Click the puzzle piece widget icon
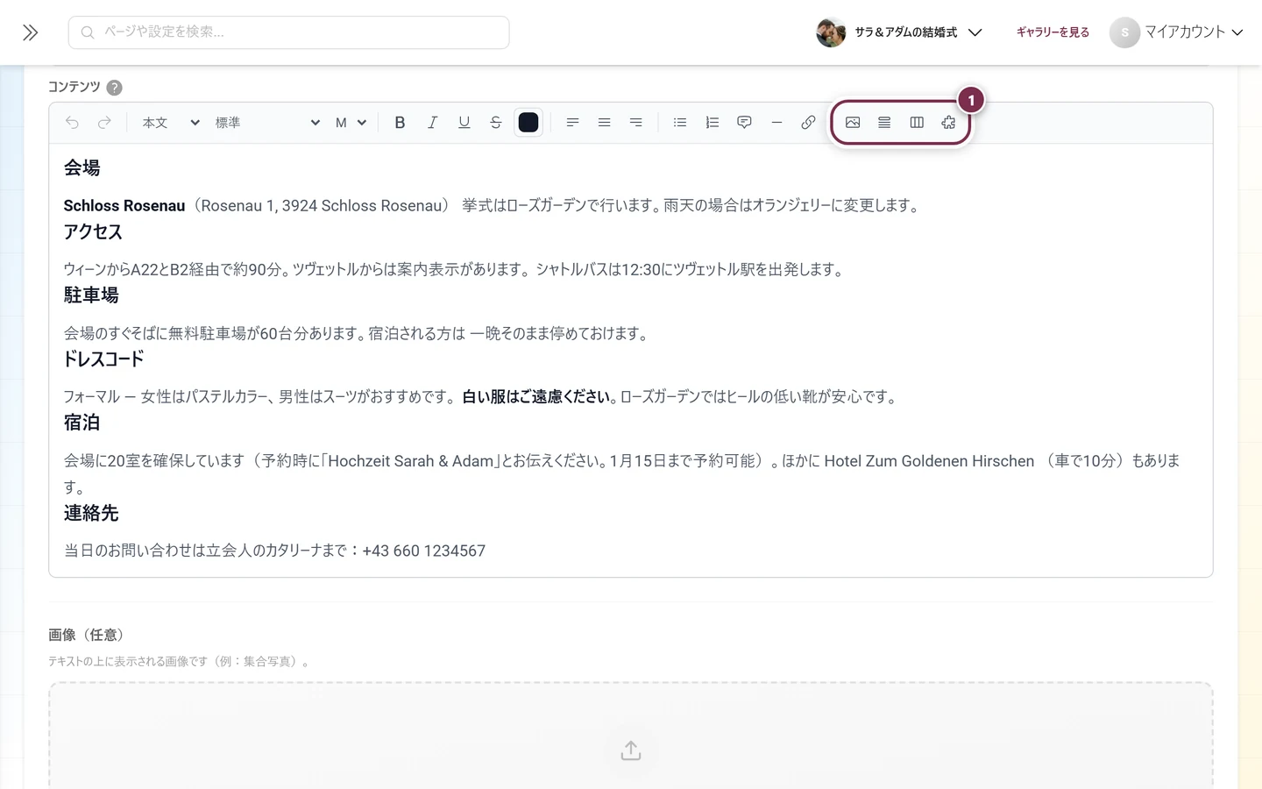The image size is (1262, 789). (948, 123)
